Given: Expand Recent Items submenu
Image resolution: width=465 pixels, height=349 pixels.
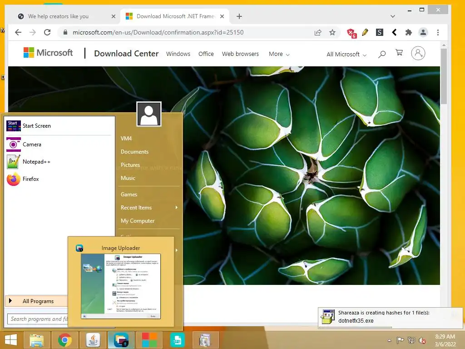Looking at the screenshot, I should click(149, 208).
